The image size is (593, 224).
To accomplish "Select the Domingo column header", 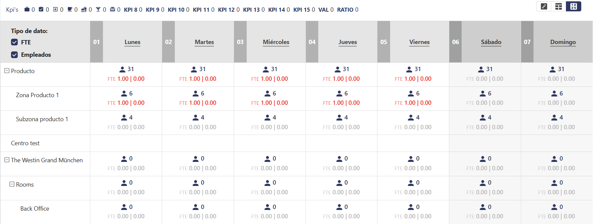I will 563,42.
